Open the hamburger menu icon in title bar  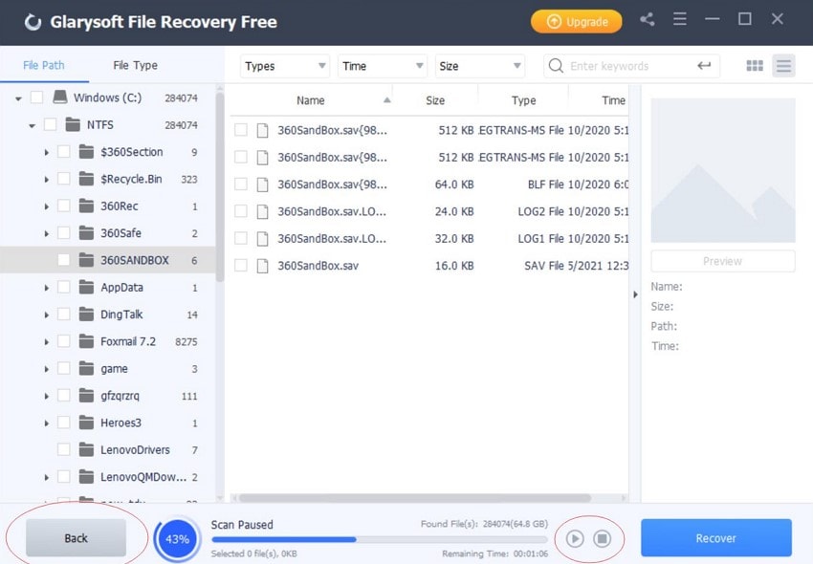click(680, 20)
